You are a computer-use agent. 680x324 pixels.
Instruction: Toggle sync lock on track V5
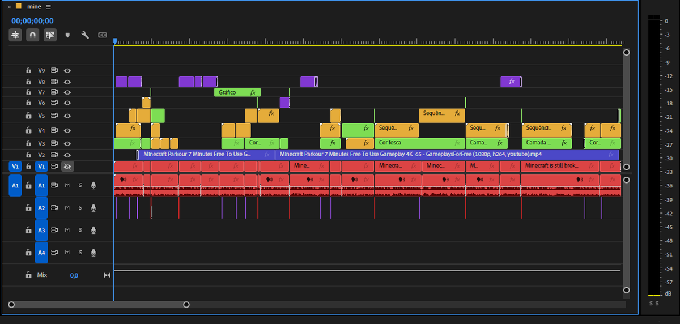pos(54,116)
